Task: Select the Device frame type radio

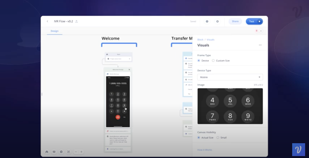Action: point(199,60)
